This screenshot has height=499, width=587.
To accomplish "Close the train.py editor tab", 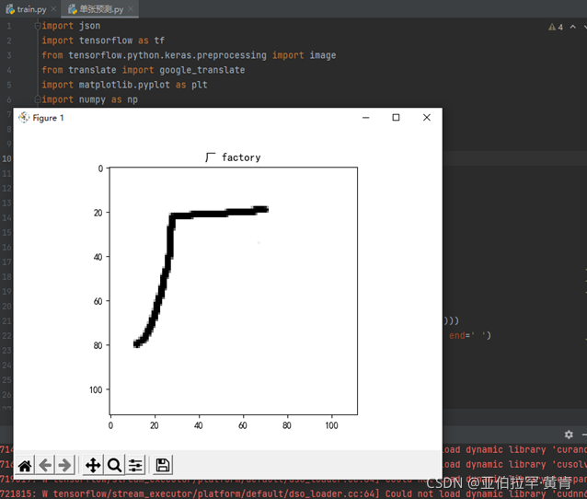I will [x=53, y=8].
